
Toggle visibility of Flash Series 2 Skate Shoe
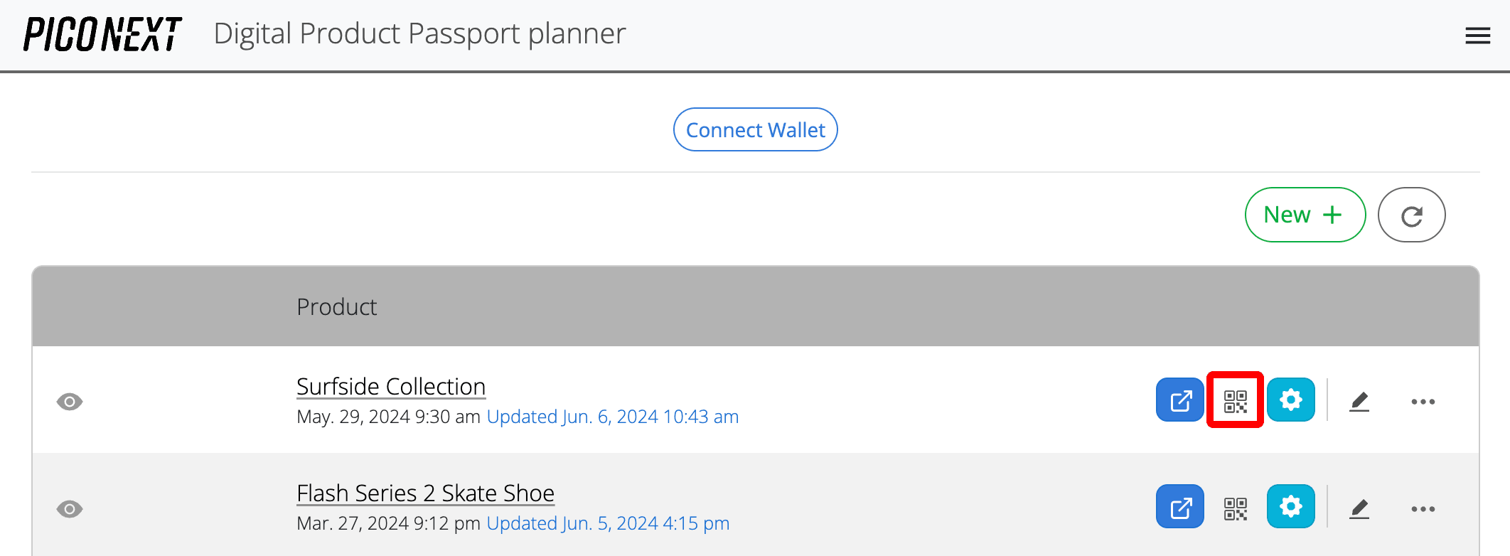70,508
